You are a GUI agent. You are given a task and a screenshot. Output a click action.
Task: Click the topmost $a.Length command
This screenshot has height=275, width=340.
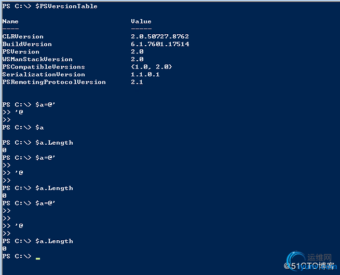tap(54, 143)
